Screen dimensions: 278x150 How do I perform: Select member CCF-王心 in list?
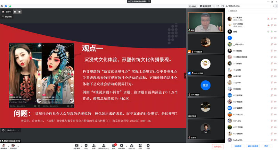click(x=252, y=121)
